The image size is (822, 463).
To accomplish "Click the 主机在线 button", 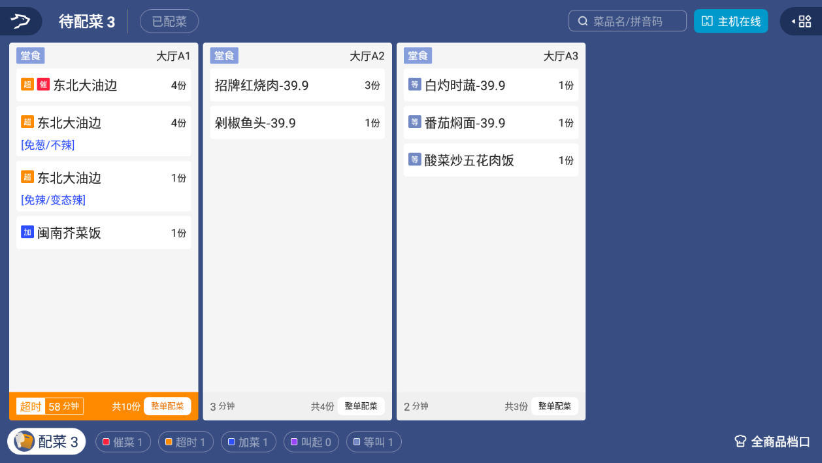I will coord(731,21).
